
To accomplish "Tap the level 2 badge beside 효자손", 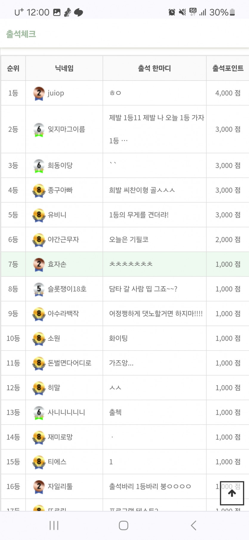I will coord(39,264).
